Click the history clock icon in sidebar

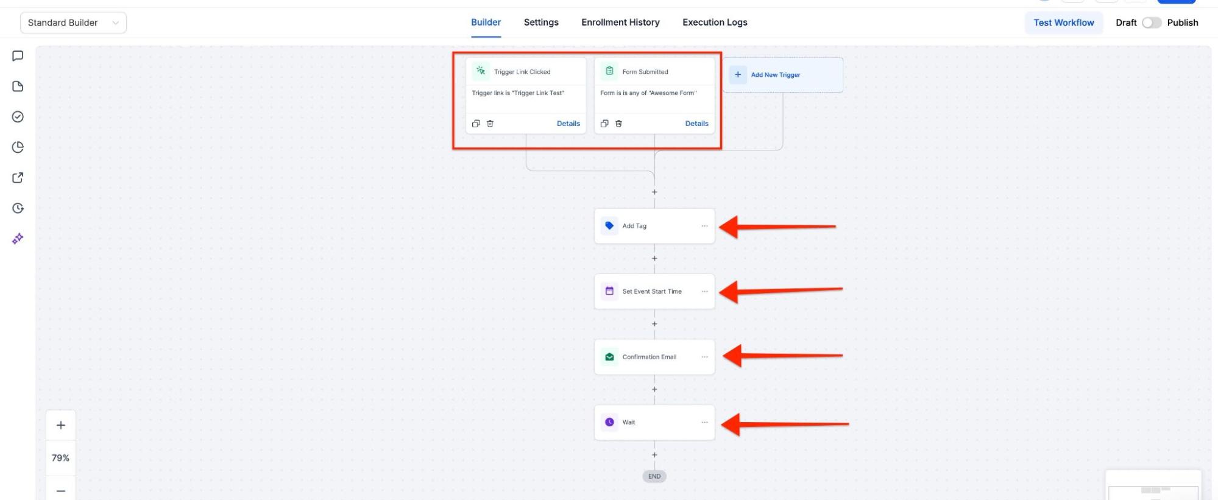tap(18, 208)
